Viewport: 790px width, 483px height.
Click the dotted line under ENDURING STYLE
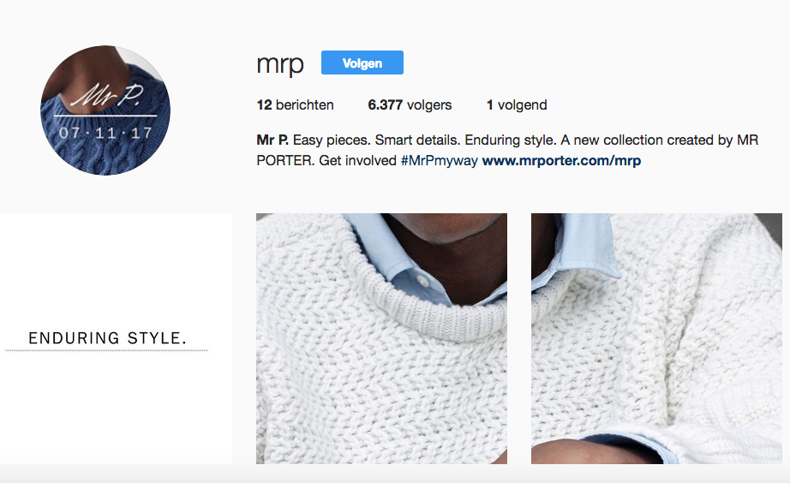click(106, 349)
